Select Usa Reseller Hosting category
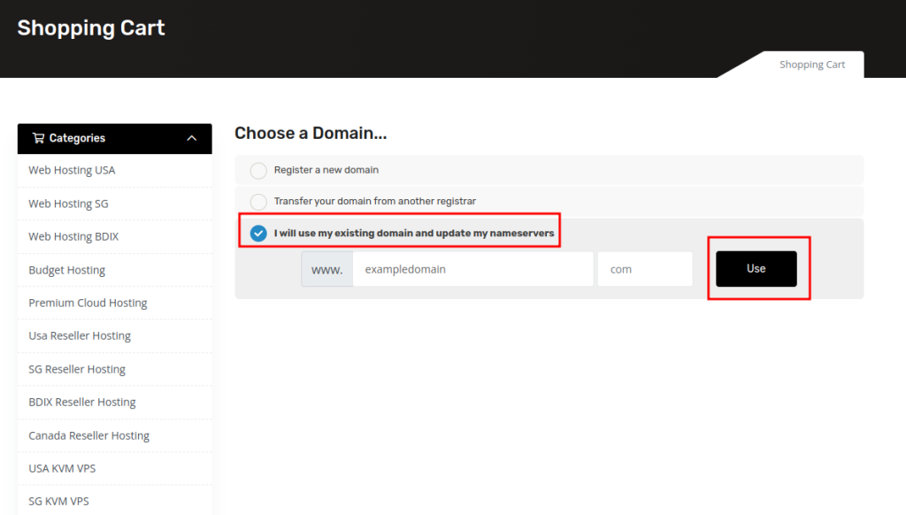Image resolution: width=906 pixels, height=515 pixels. pos(80,336)
